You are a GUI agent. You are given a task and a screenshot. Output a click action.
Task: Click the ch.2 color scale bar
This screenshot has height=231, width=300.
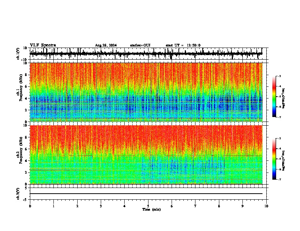(x=274, y=159)
